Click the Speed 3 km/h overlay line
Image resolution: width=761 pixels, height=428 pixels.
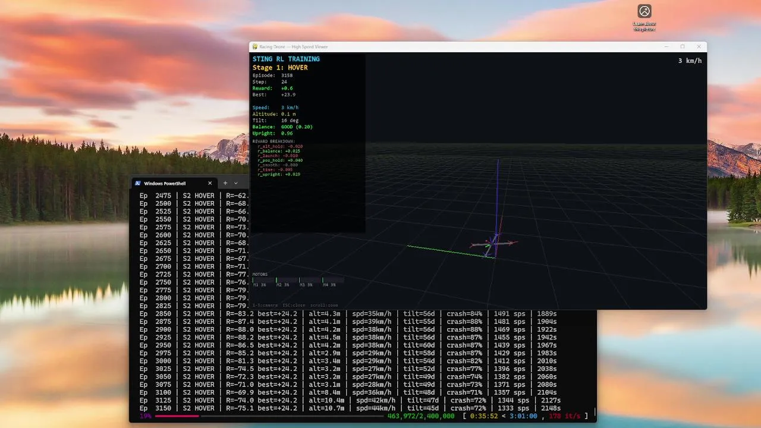pos(275,108)
